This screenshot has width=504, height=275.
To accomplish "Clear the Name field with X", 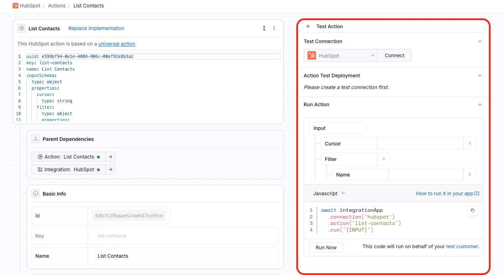I will (469, 175).
